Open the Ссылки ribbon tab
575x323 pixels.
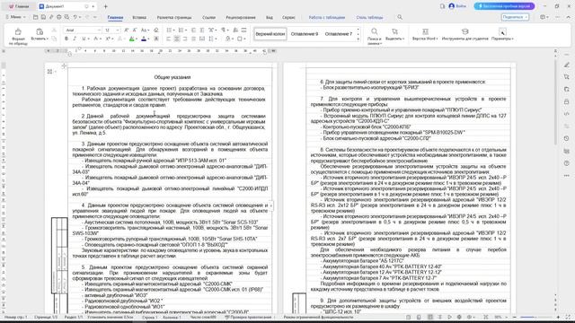(208, 17)
